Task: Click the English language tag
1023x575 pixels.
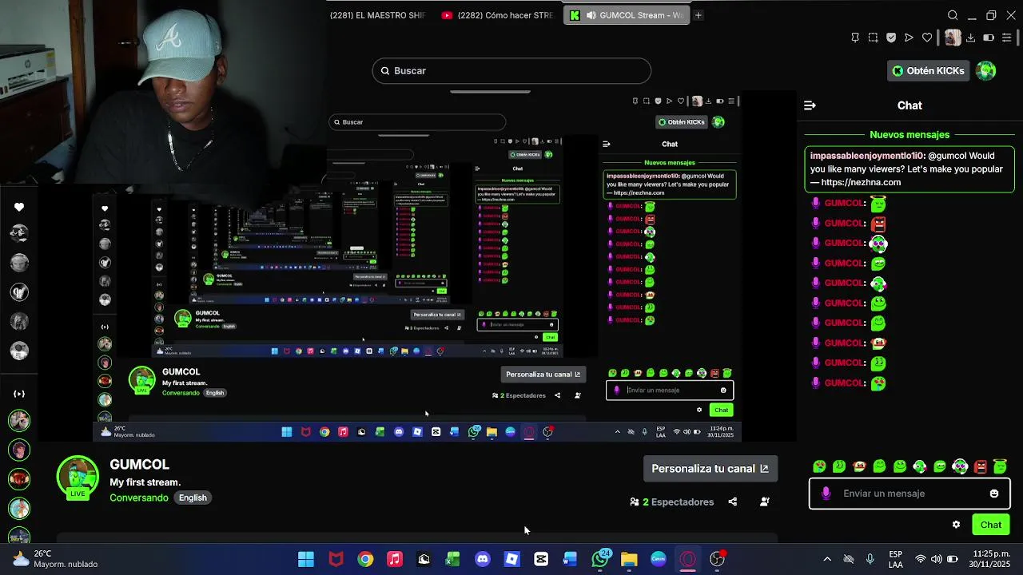Action: point(193,498)
